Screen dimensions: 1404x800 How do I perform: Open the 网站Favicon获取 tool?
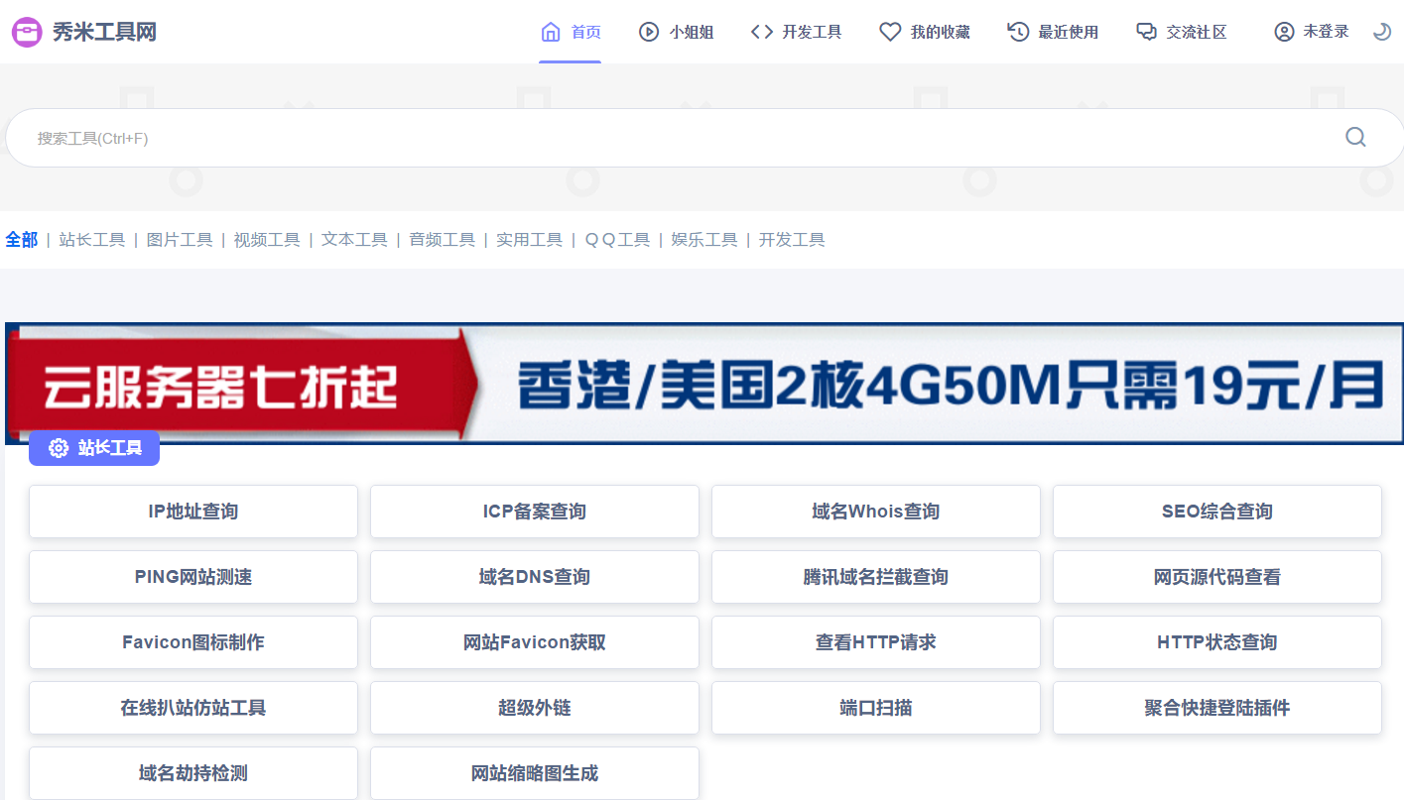pyautogui.click(x=535, y=642)
